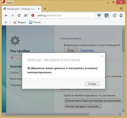This screenshot has width=127, height=118.
Task: Open the tab menu icon
Action: pyautogui.click(x=121, y=9)
